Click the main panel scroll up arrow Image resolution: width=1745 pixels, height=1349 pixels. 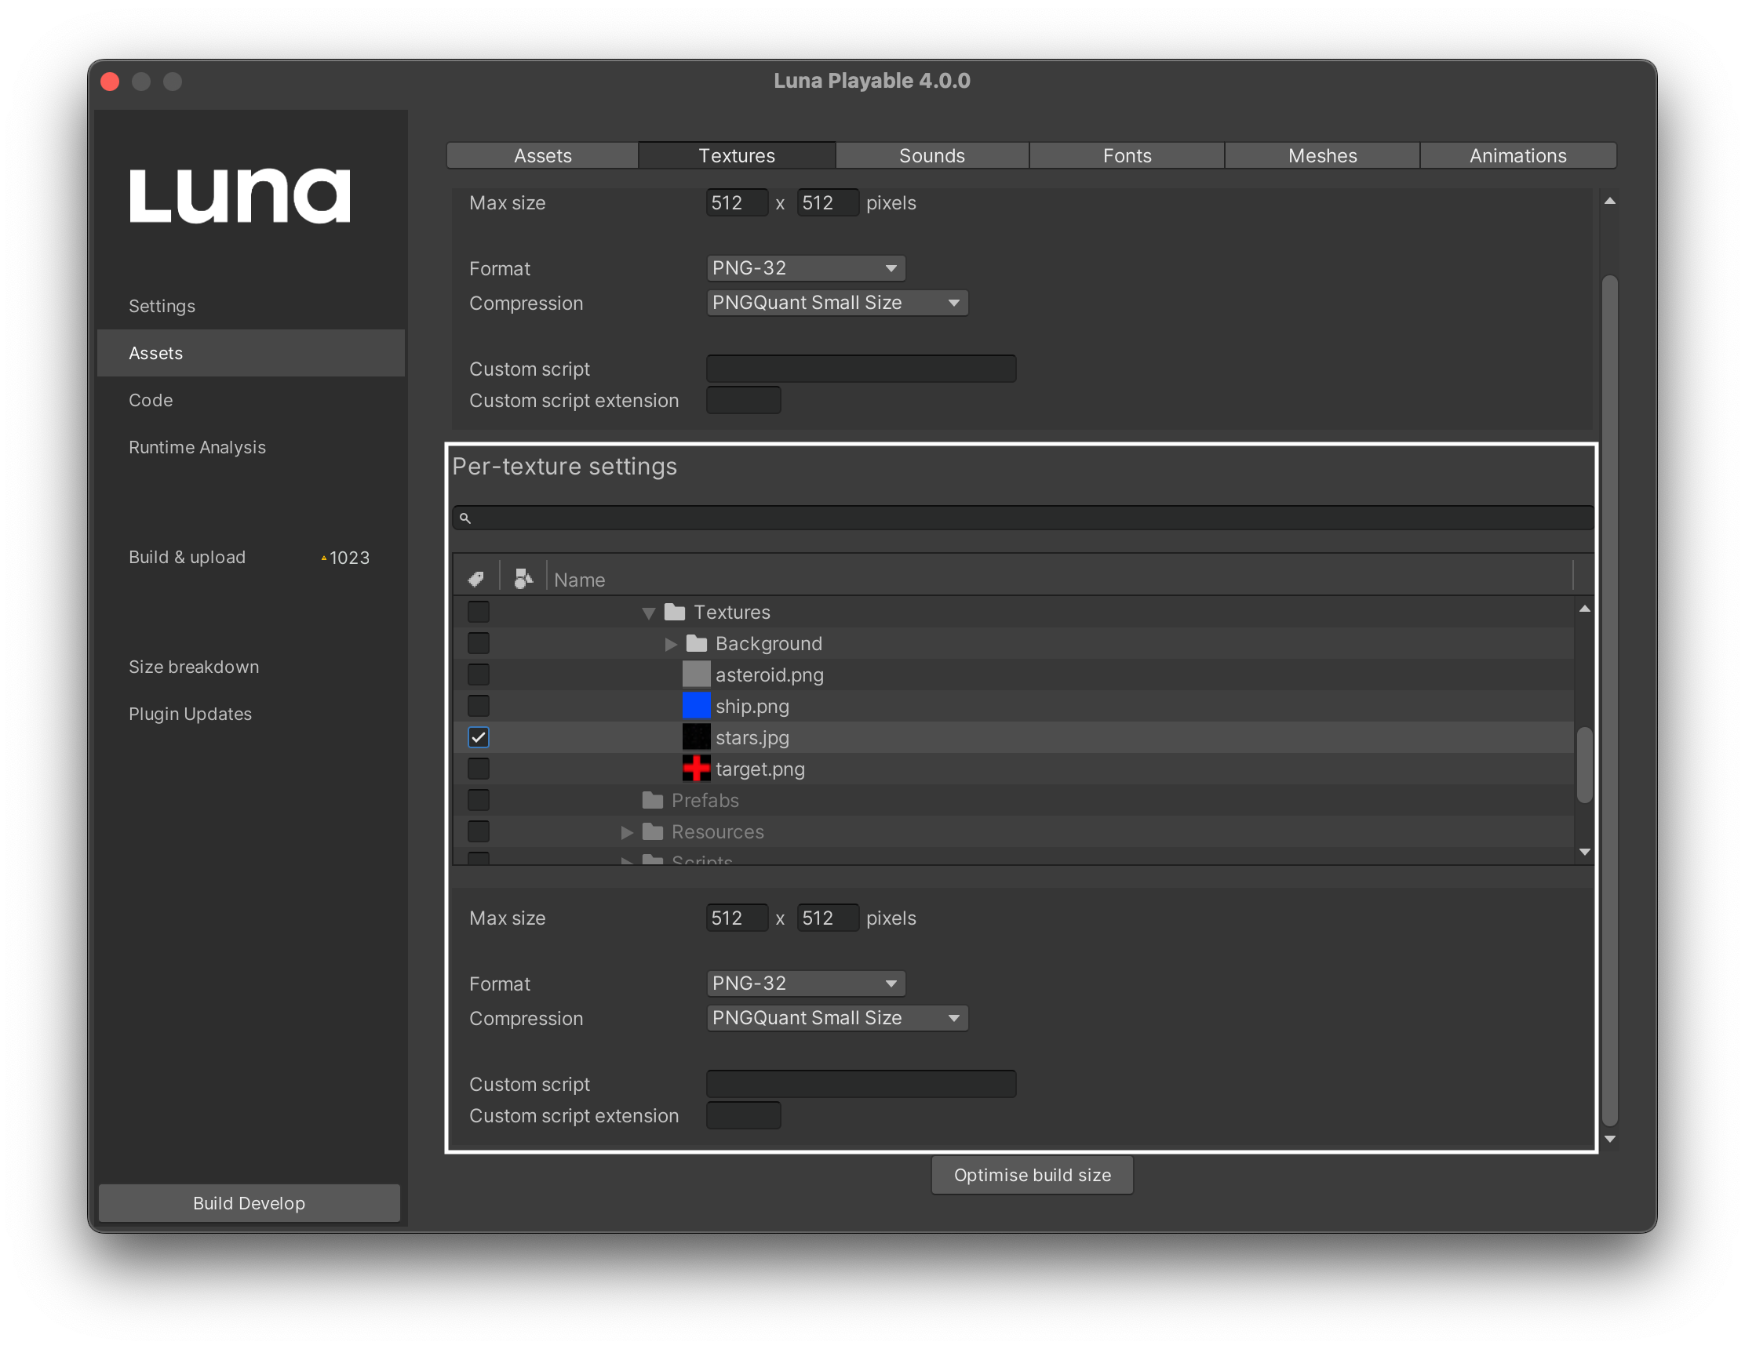(x=1610, y=202)
